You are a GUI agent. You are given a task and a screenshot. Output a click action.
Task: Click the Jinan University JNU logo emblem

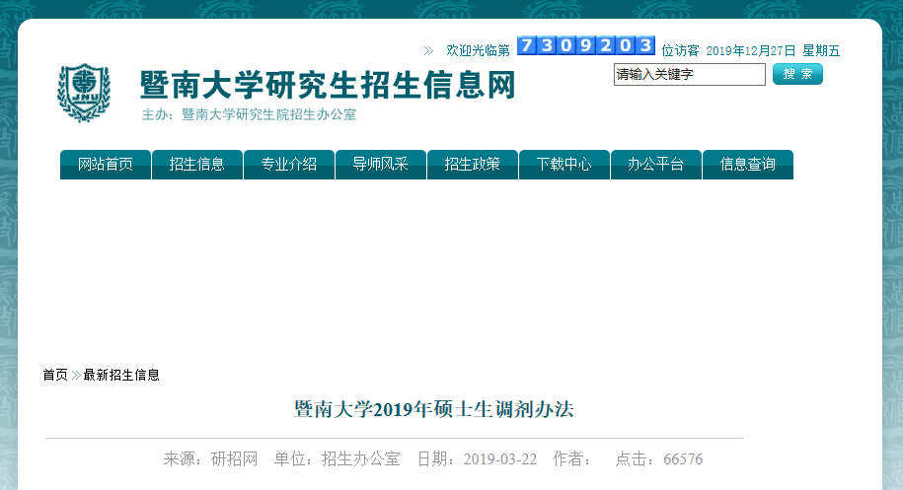pyautogui.click(x=84, y=93)
